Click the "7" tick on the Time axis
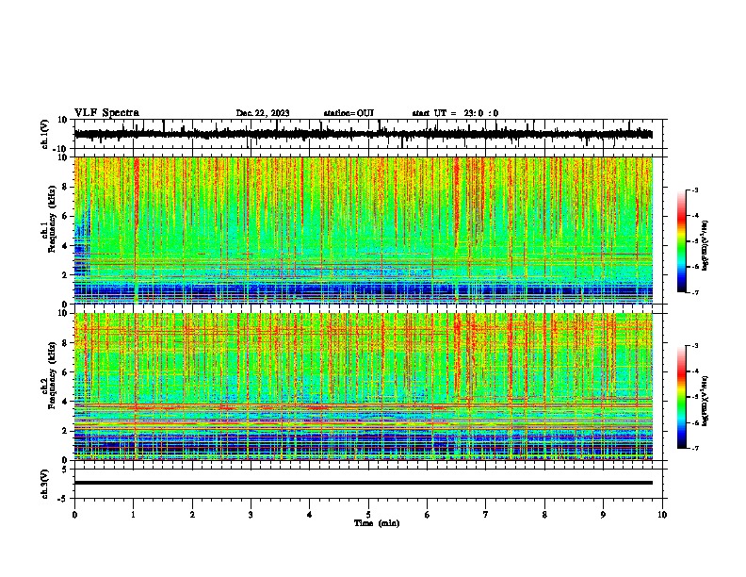Image resolution: width=746 pixels, height=577 pixels. 486,515
